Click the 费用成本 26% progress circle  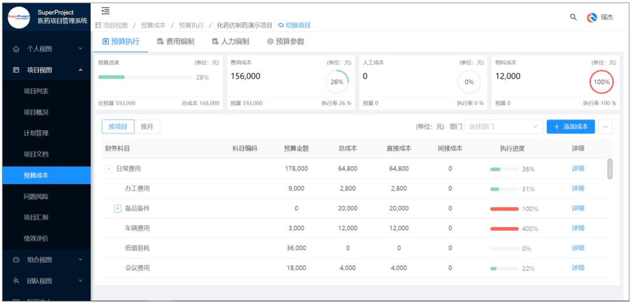pyautogui.click(x=337, y=82)
